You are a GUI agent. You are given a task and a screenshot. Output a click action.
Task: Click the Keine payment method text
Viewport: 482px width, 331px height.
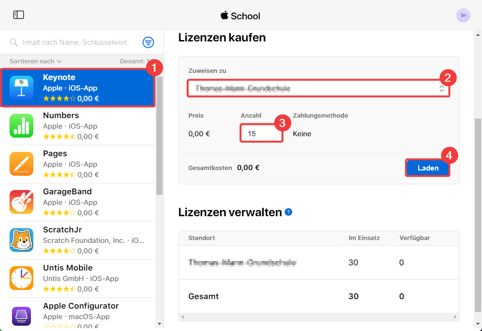[x=302, y=134]
